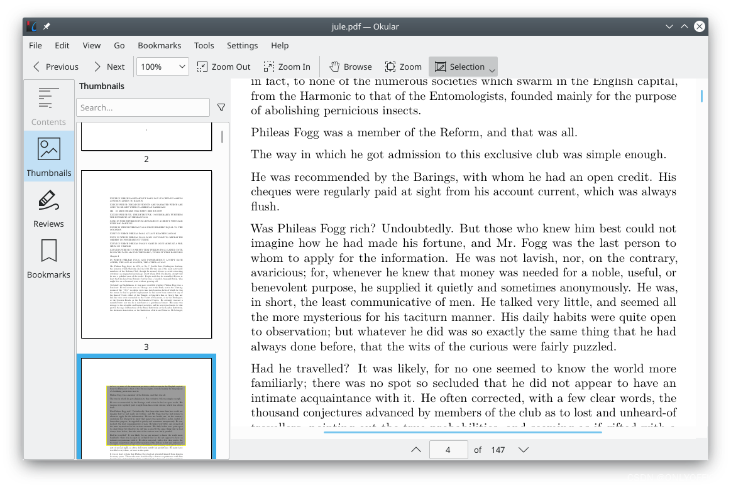Open the Tools menu

(x=204, y=46)
